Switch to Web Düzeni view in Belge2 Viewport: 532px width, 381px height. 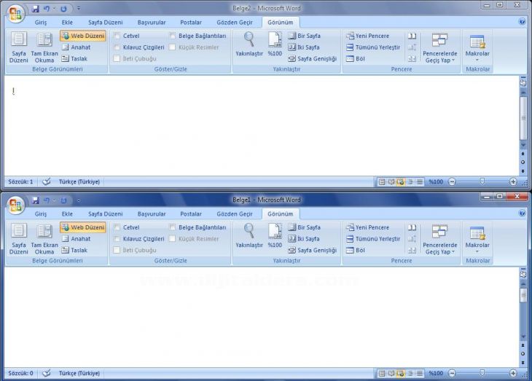pyautogui.click(x=83, y=36)
